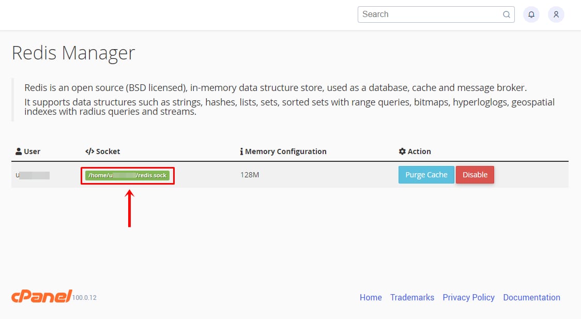Open the user account menu icon

556,14
